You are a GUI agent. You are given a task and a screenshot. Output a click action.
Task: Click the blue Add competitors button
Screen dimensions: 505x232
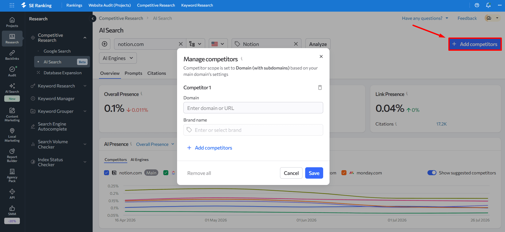click(x=475, y=44)
